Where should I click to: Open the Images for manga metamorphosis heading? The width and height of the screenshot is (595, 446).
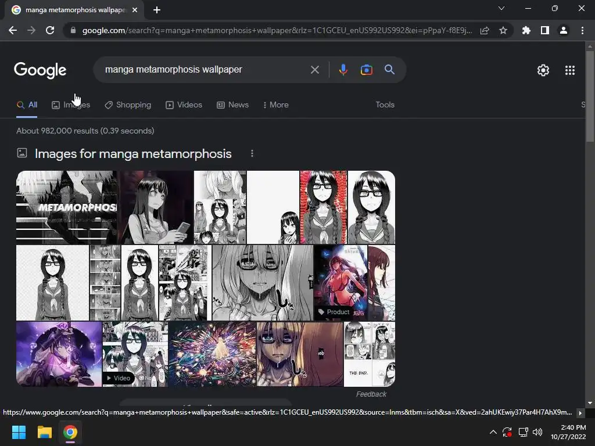[133, 153]
